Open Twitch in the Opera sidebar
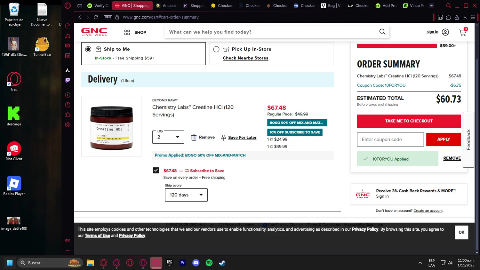The width and height of the screenshot is (480, 270). click(x=68, y=80)
